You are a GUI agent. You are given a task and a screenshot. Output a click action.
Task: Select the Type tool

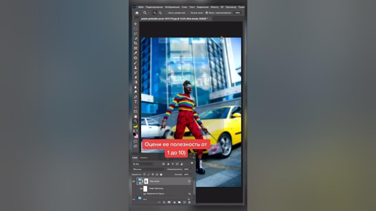point(135,101)
